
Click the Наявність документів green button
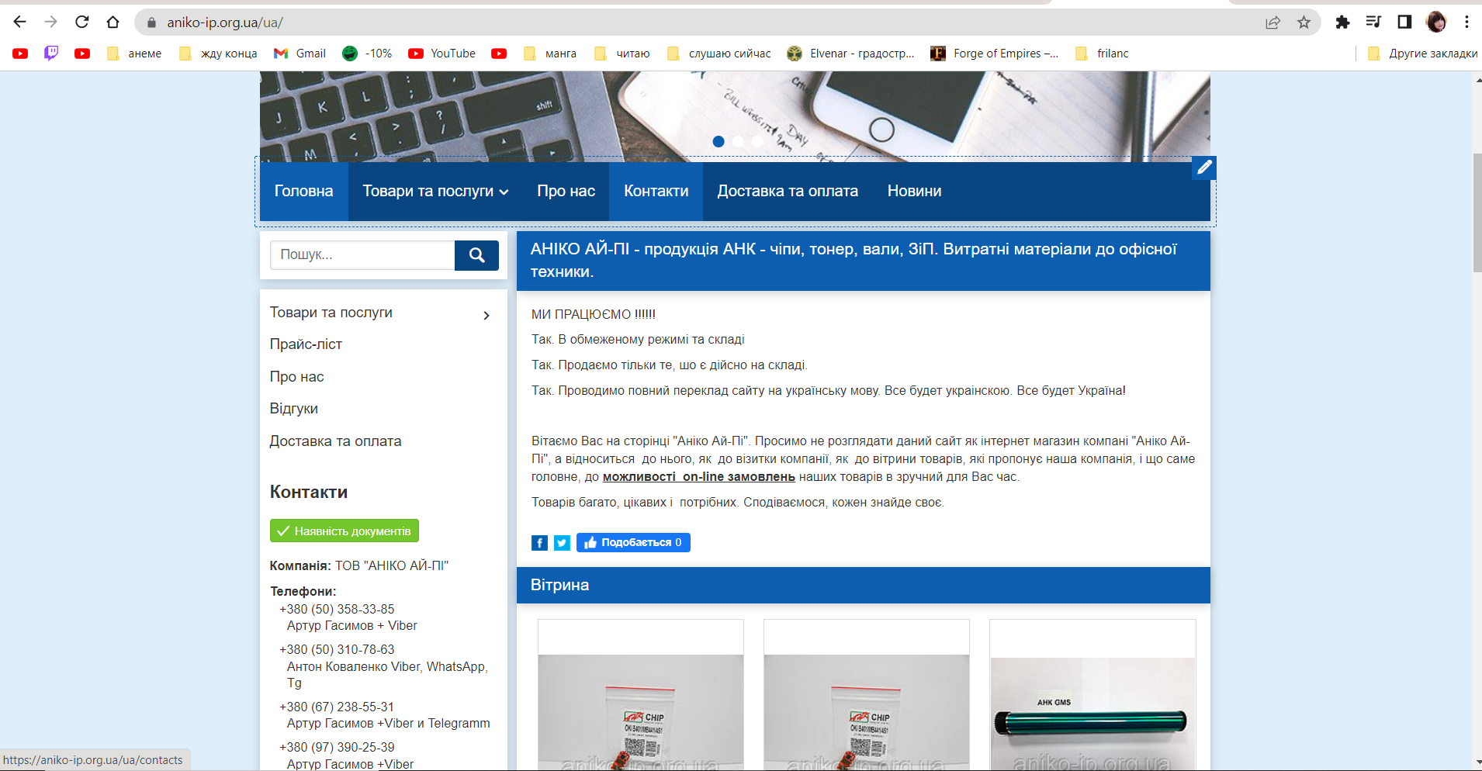(345, 531)
